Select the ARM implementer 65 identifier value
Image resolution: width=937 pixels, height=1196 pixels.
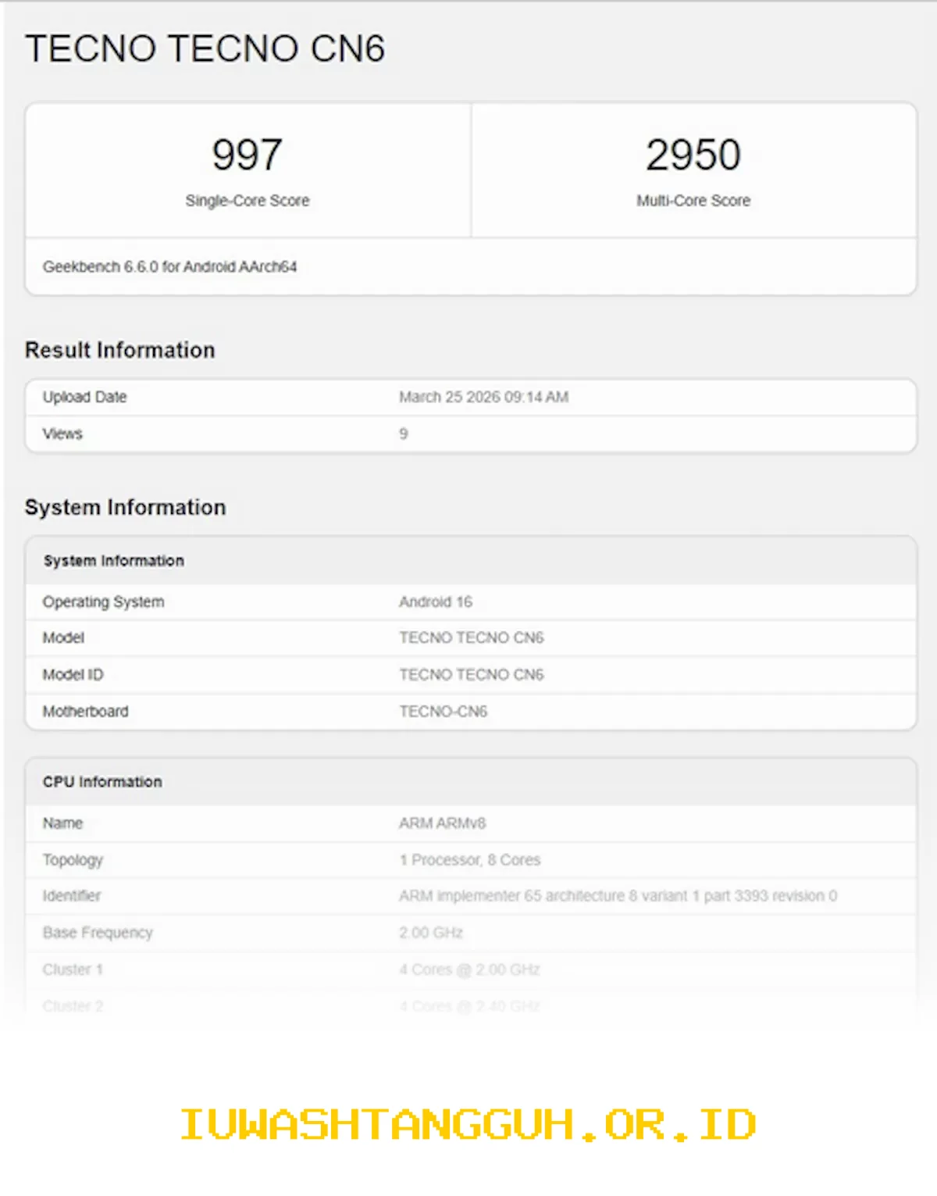pyautogui.click(x=618, y=895)
